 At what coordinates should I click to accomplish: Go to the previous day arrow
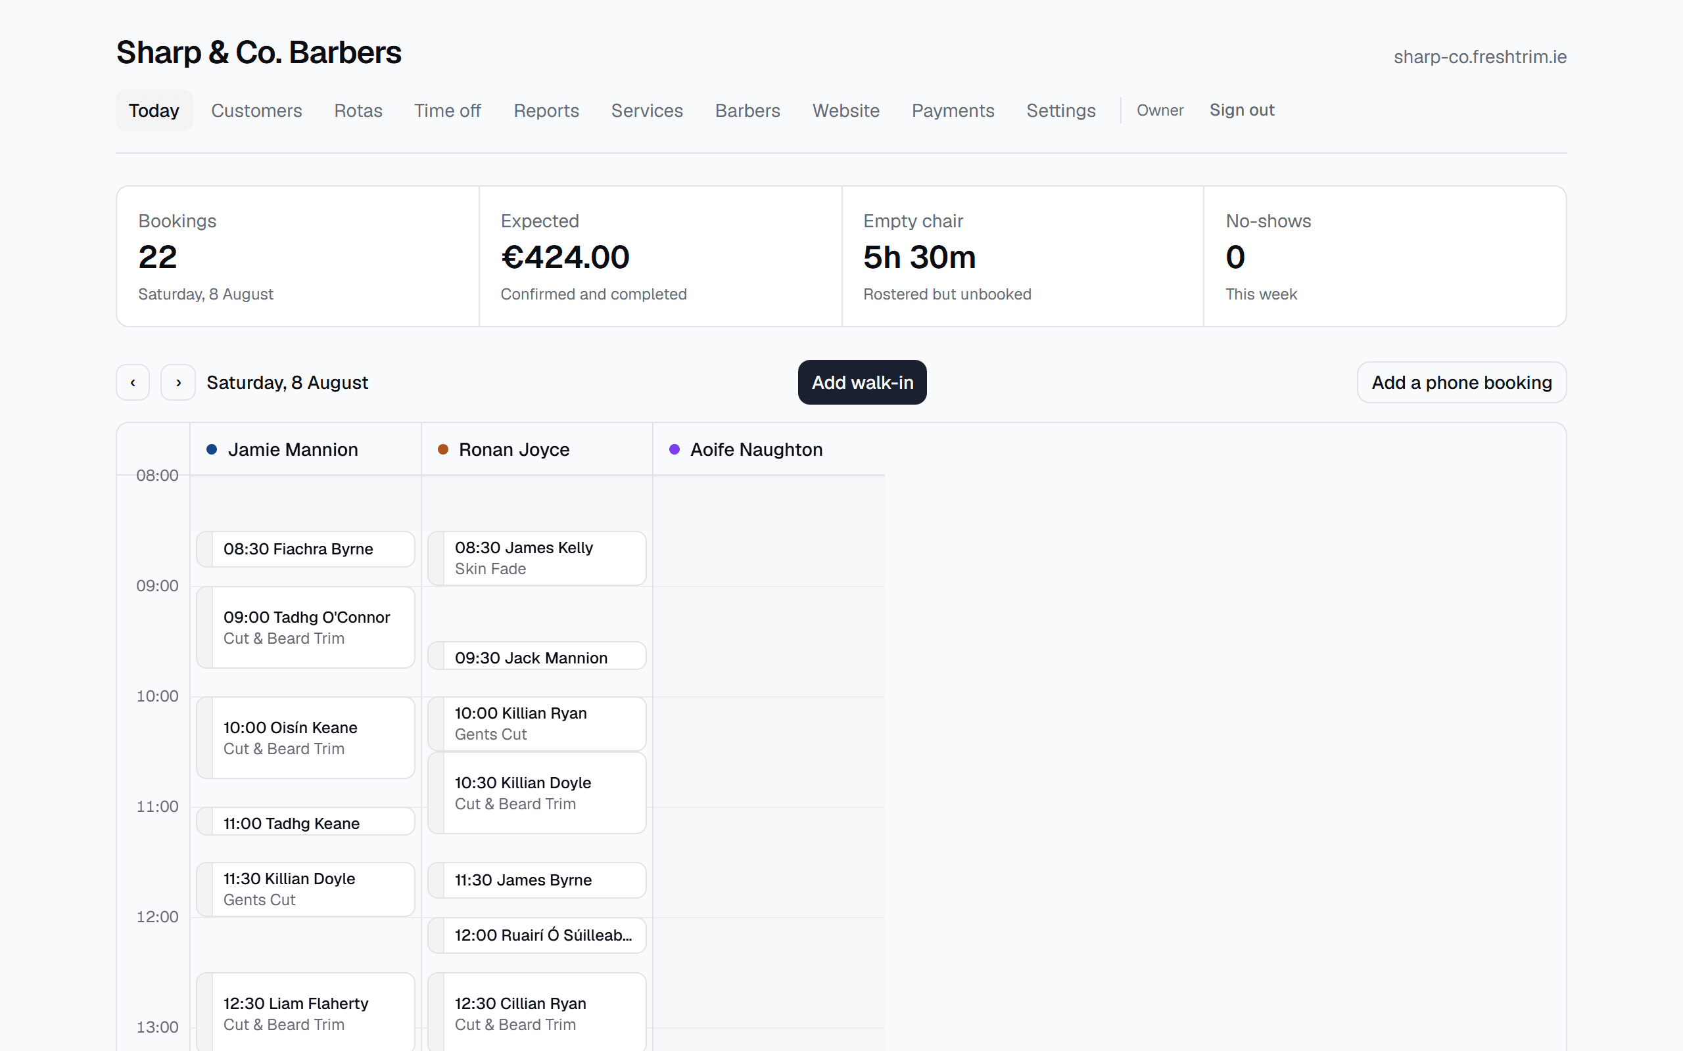pos(133,382)
